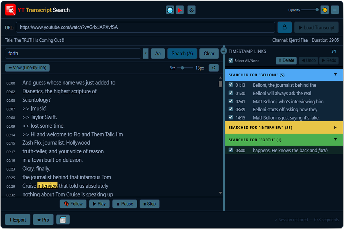Viewport: 344px width, 229px height.
Task: Click the Redo button
Action: pyautogui.click(x=329, y=60)
